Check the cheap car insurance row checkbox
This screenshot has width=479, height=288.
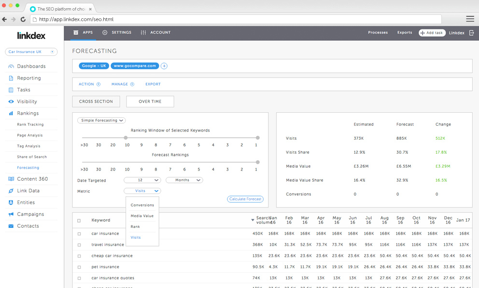pyautogui.click(x=79, y=256)
